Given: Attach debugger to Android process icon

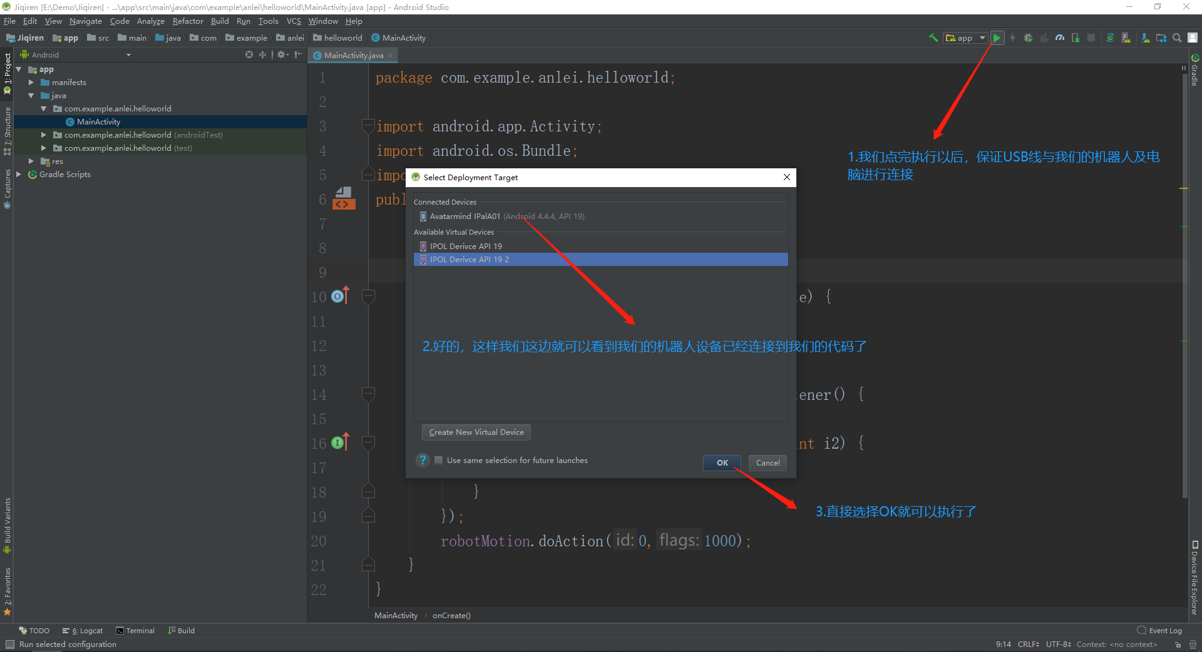Looking at the screenshot, I should pyautogui.click(x=1076, y=38).
